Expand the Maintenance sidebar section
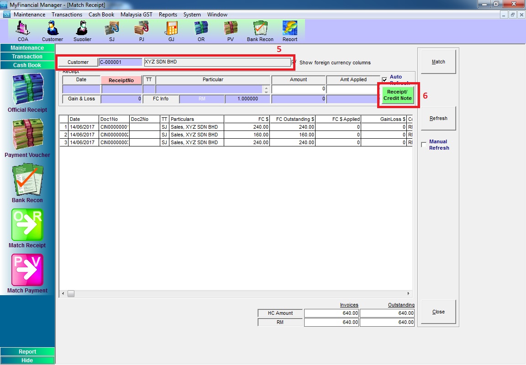 tap(27, 48)
